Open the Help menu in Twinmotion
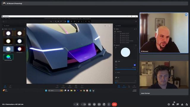Screen dimensions: 190x107 coord(9,18)
